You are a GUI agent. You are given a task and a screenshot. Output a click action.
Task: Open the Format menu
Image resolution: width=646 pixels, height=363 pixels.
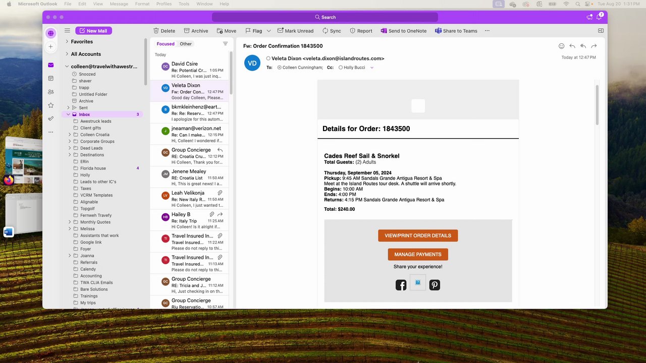point(142,4)
